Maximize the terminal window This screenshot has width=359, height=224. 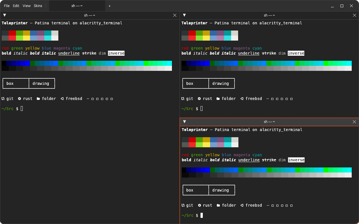click(x=342, y=6)
